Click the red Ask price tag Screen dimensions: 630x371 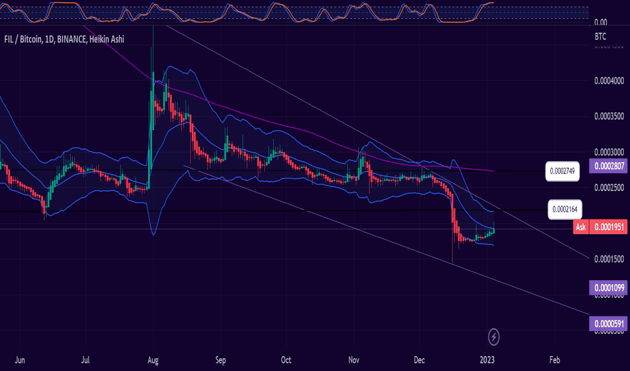coord(581,227)
